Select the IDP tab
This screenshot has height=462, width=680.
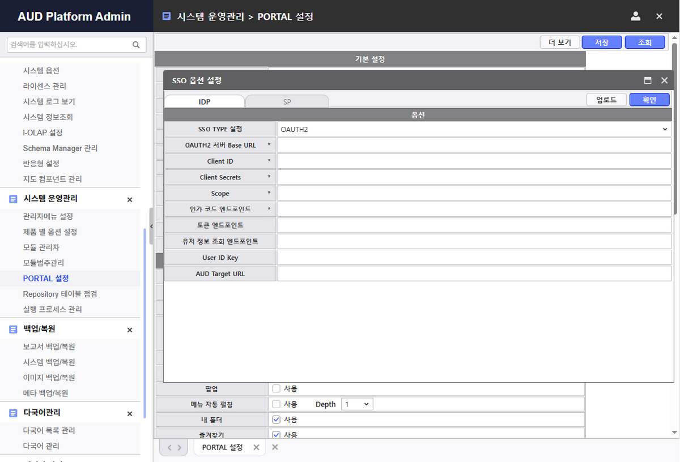205,102
